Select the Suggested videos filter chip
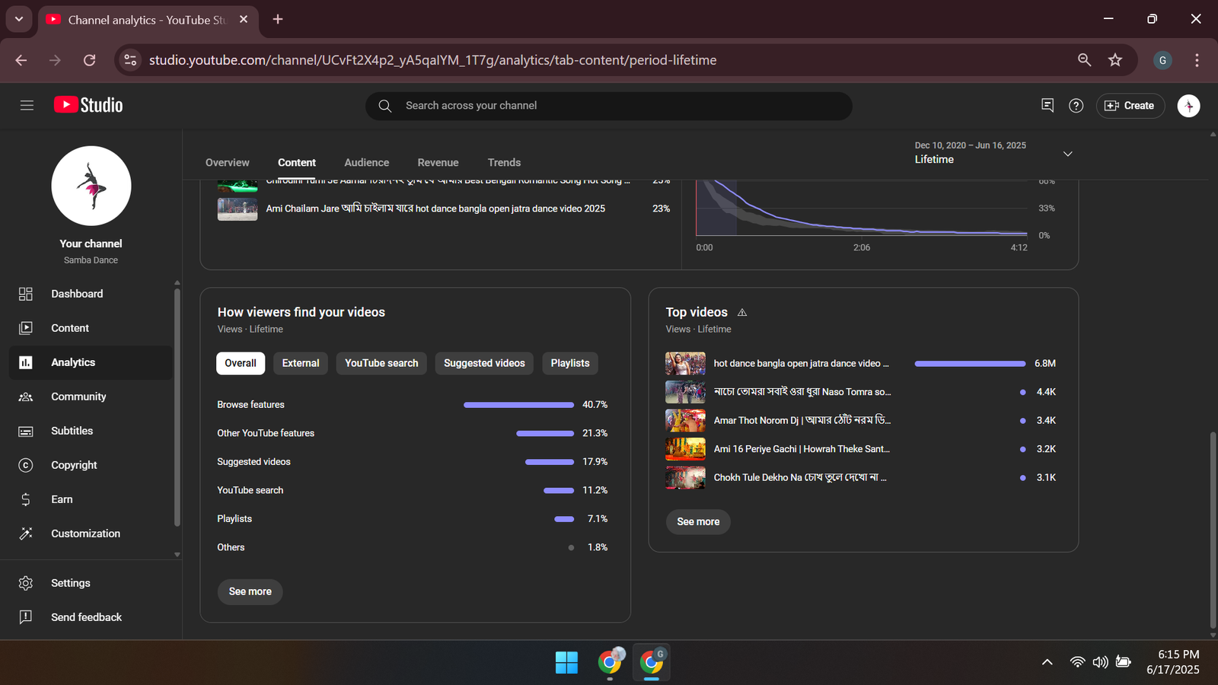This screenshot has height=685, width=1218. pos(484,363)
